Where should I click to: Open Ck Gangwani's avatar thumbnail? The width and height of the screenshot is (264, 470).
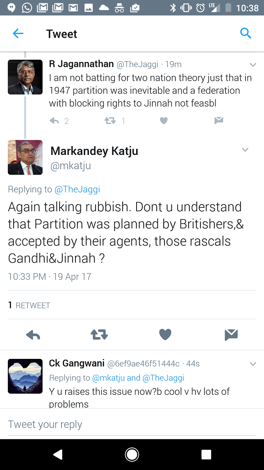pyautogui.click(x=25, y=376)
